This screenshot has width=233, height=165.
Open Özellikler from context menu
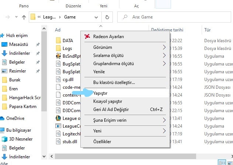pos(125,142)
